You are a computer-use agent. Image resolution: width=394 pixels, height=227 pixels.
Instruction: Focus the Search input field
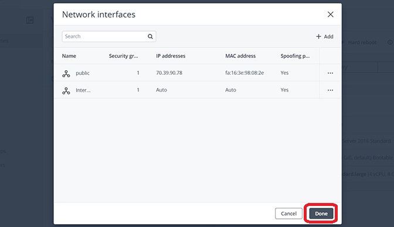(x=109, y=36)
